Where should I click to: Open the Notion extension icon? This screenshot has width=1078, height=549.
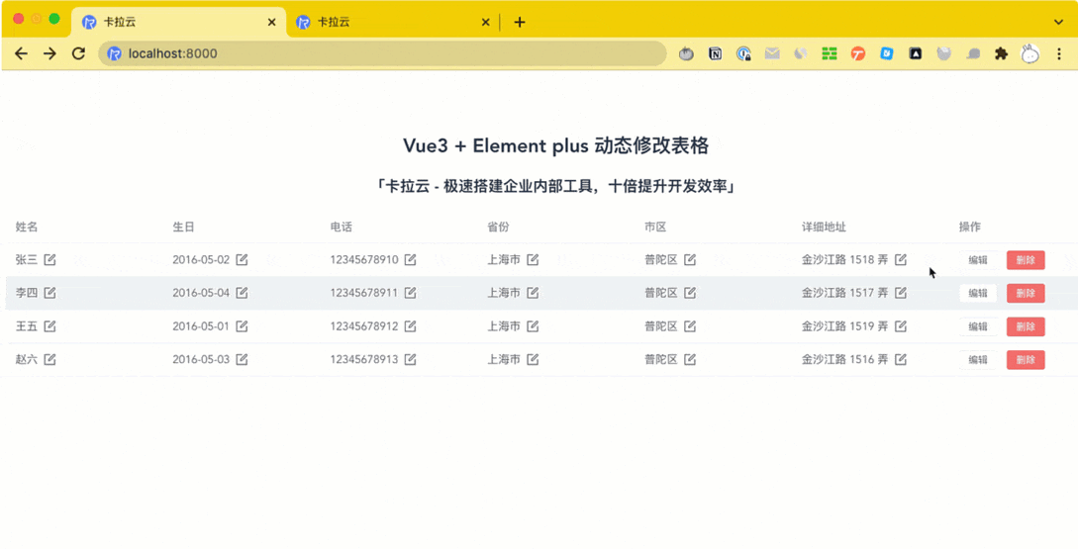(715, 53)
